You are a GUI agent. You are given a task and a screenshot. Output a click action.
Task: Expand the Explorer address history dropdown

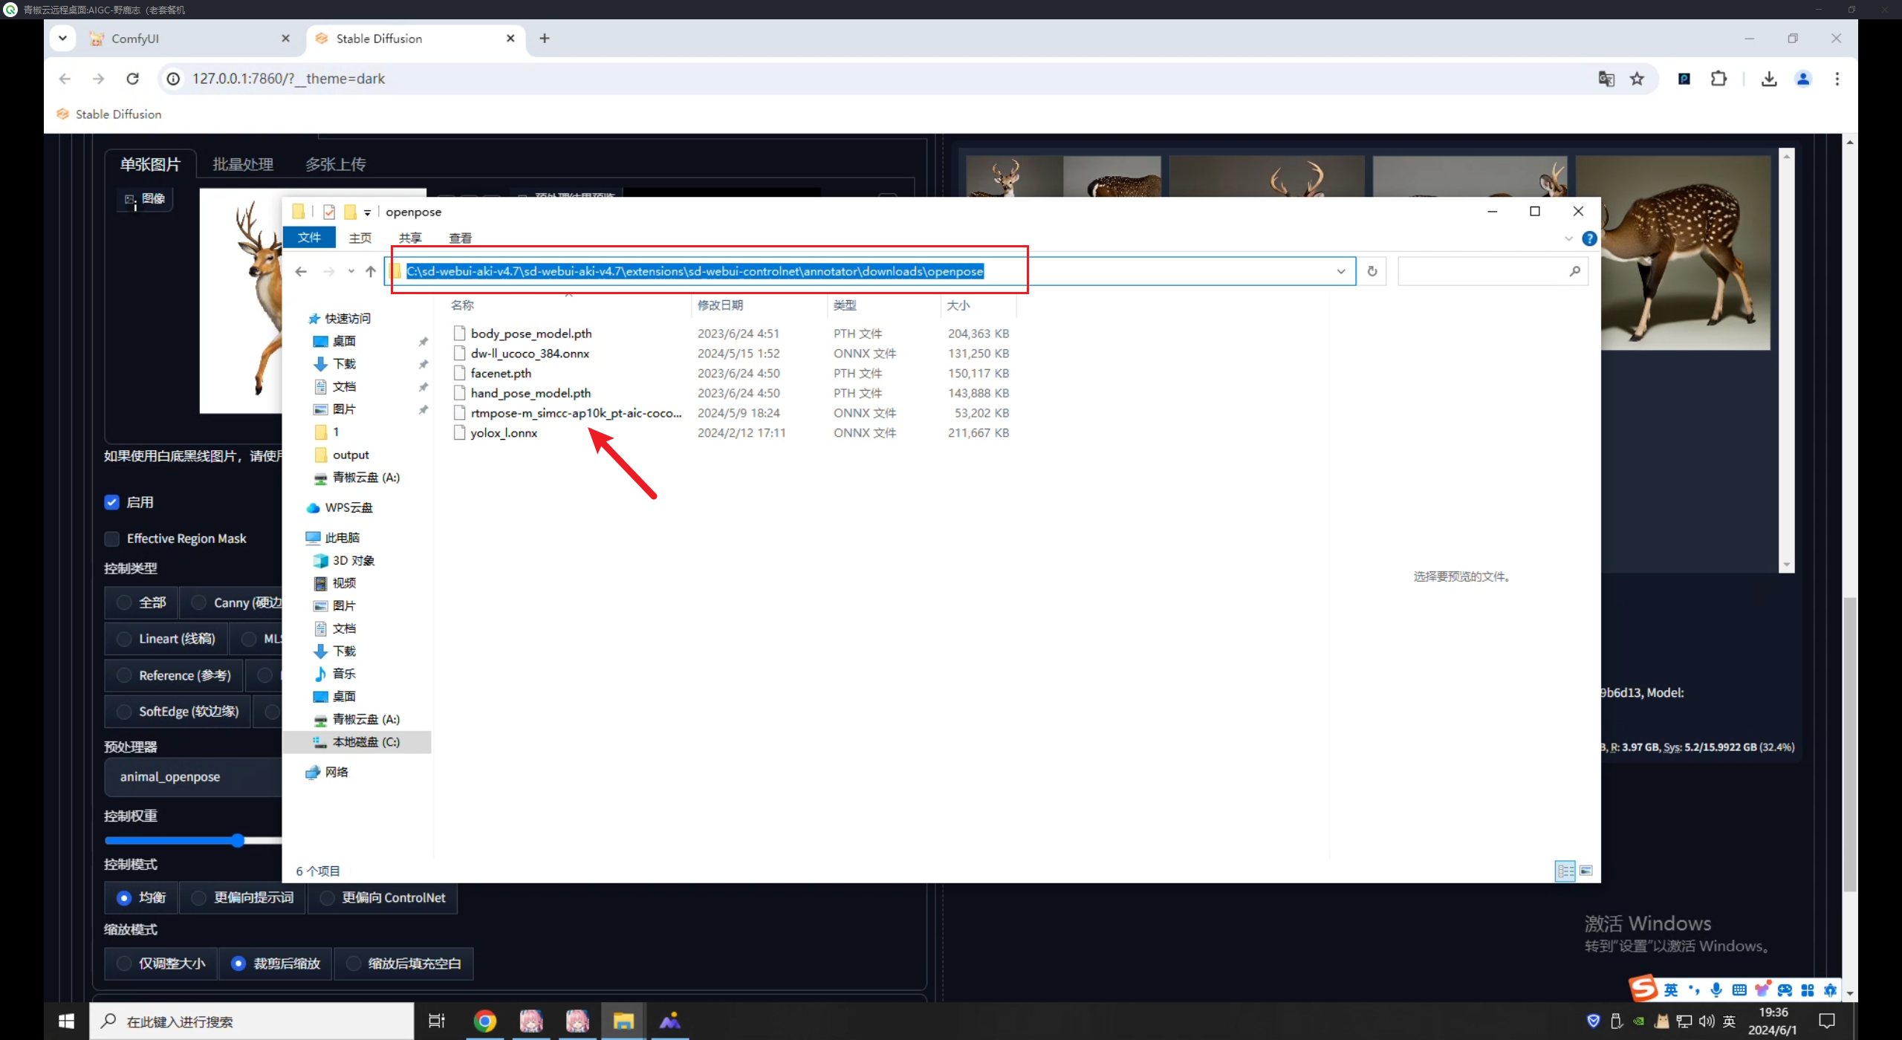1341,271
